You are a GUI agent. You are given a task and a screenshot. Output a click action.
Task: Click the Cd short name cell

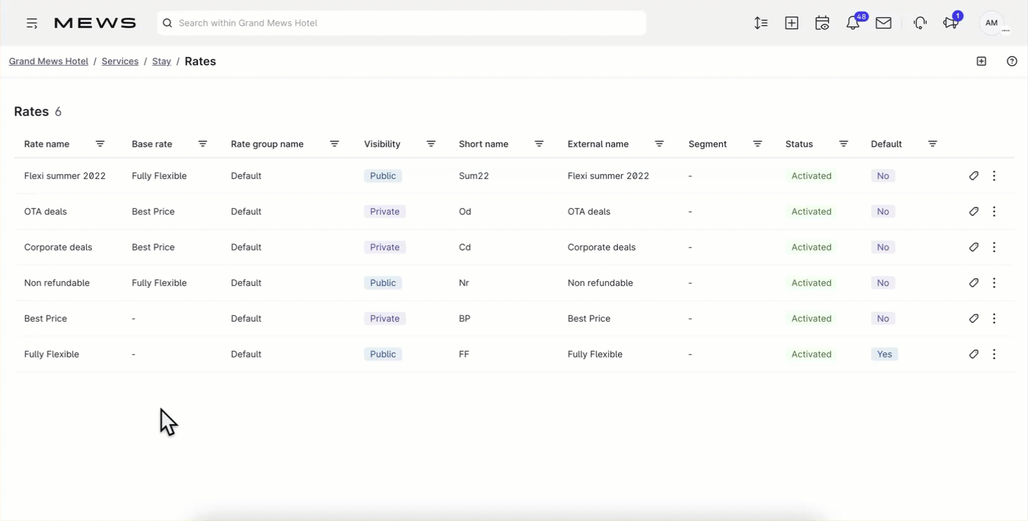pos(465,247)
